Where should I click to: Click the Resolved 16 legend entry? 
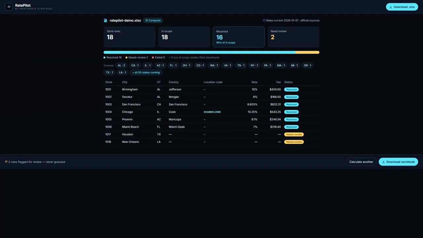pos(113,58)
